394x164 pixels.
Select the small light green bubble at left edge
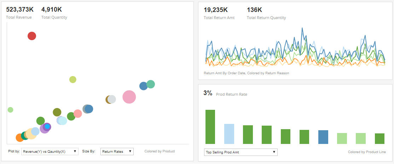click(10, 110)
